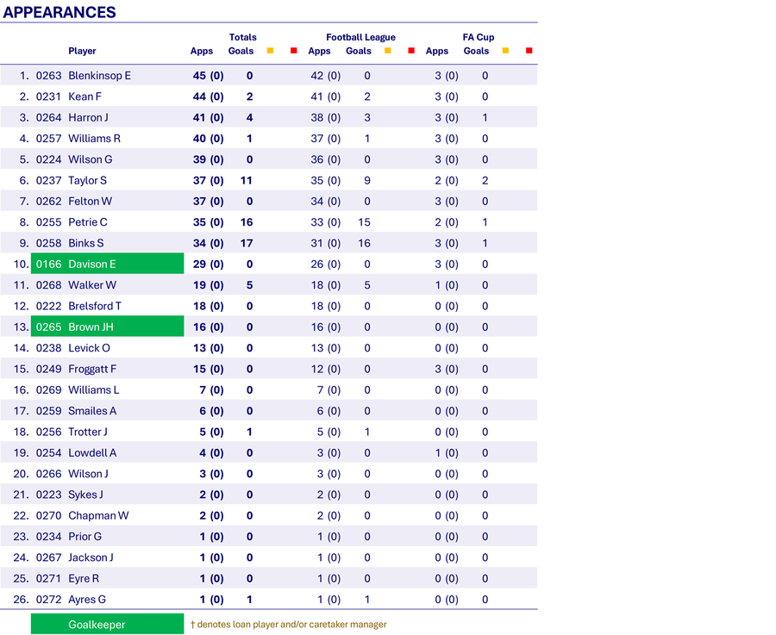
Task: Select player name Williams L
Action: click(93, 389)
